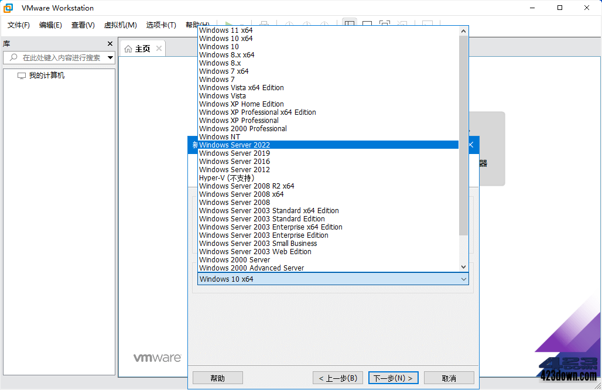Enter full screen mode icon
The image size is (602, 390).
(x=384, y=23)
